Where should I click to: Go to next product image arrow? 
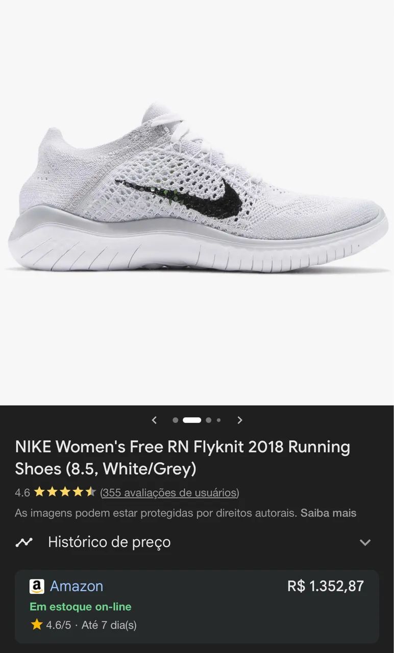[240, 420]
